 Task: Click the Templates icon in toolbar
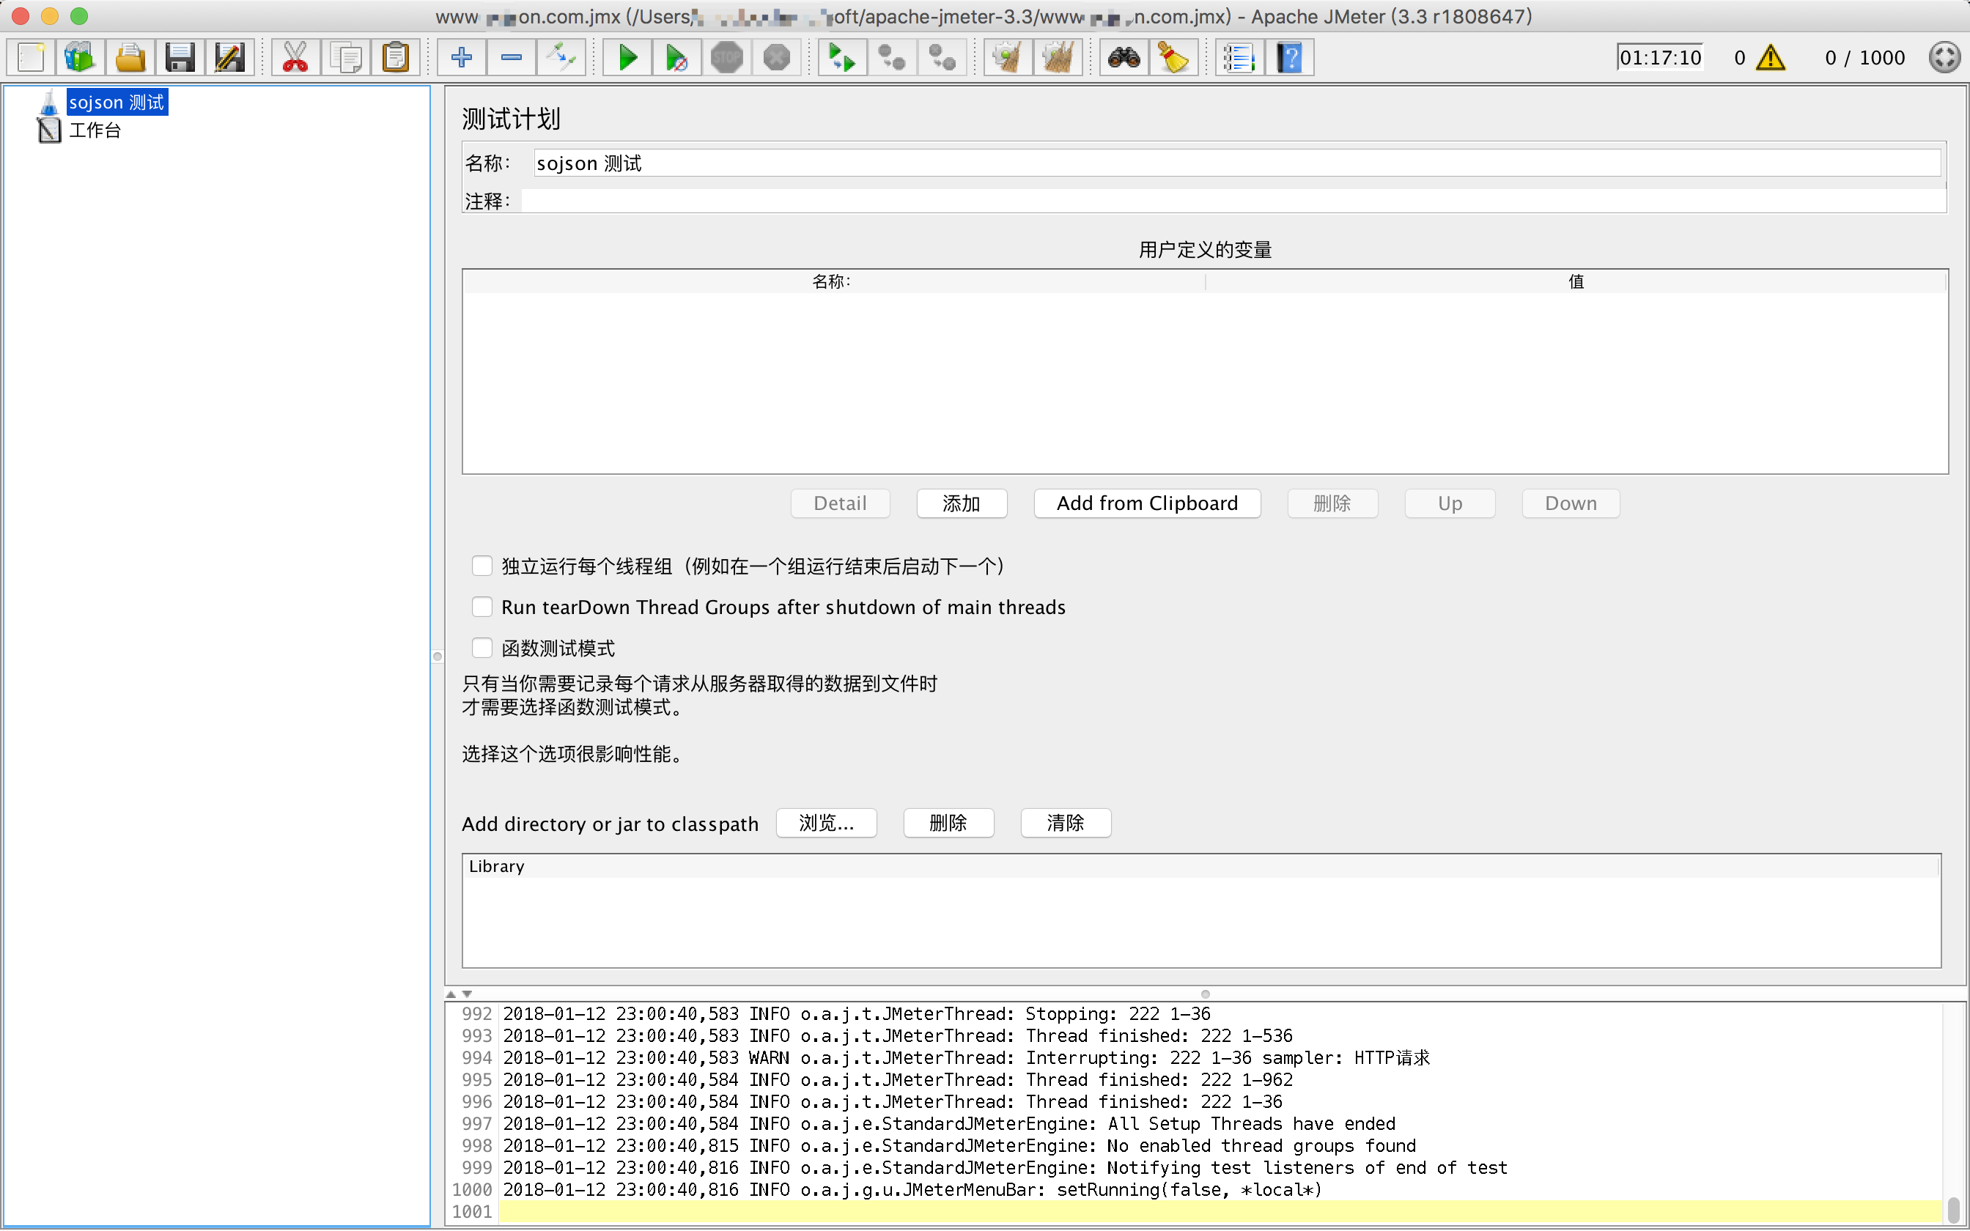80,58
